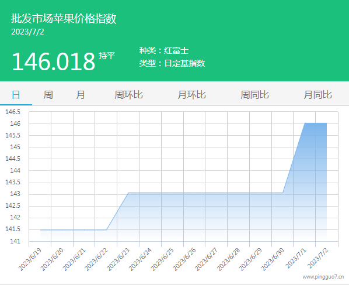Image resolution: width=349 pixels, height=285 pixels.
Task: Click the www.pingguo7.cn watermark link
Action: pyautogui.click(x=323, y=277)
